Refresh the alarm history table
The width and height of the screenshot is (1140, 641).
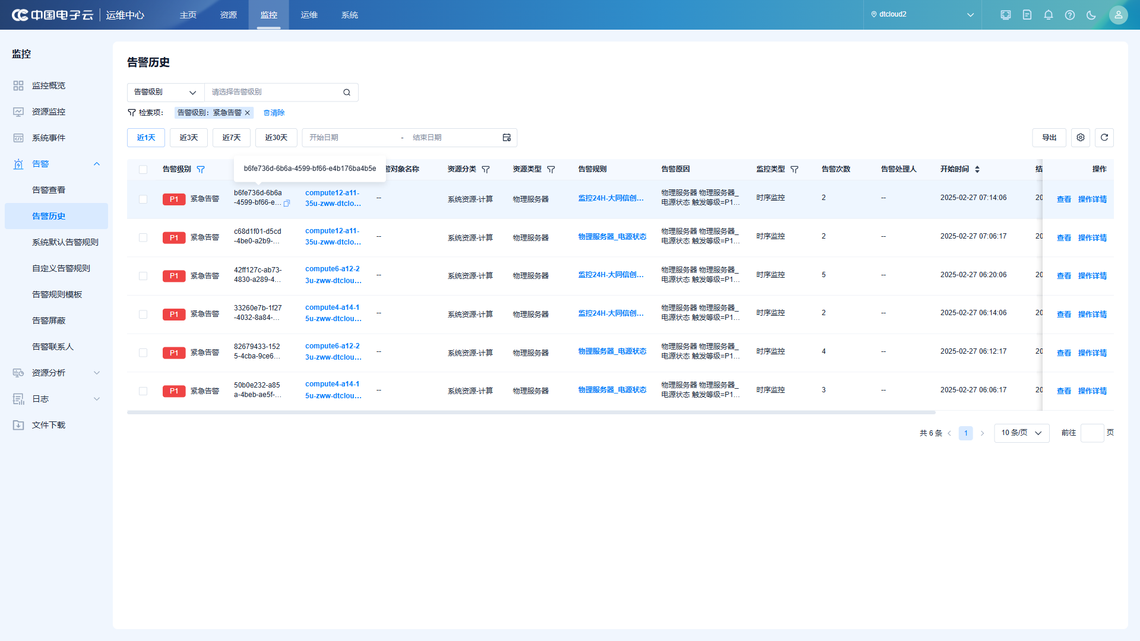coord(1104,138)
